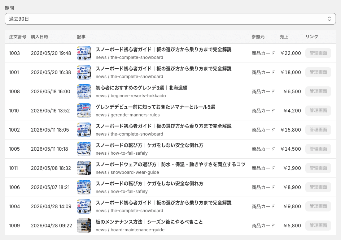Click the 管理画面 button for order 1010

pos(318,111)
